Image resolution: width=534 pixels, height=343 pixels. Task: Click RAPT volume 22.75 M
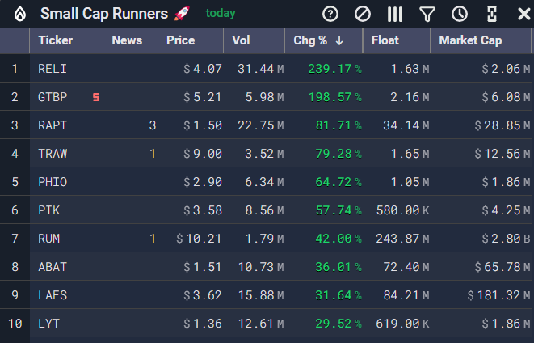(260, 125)
